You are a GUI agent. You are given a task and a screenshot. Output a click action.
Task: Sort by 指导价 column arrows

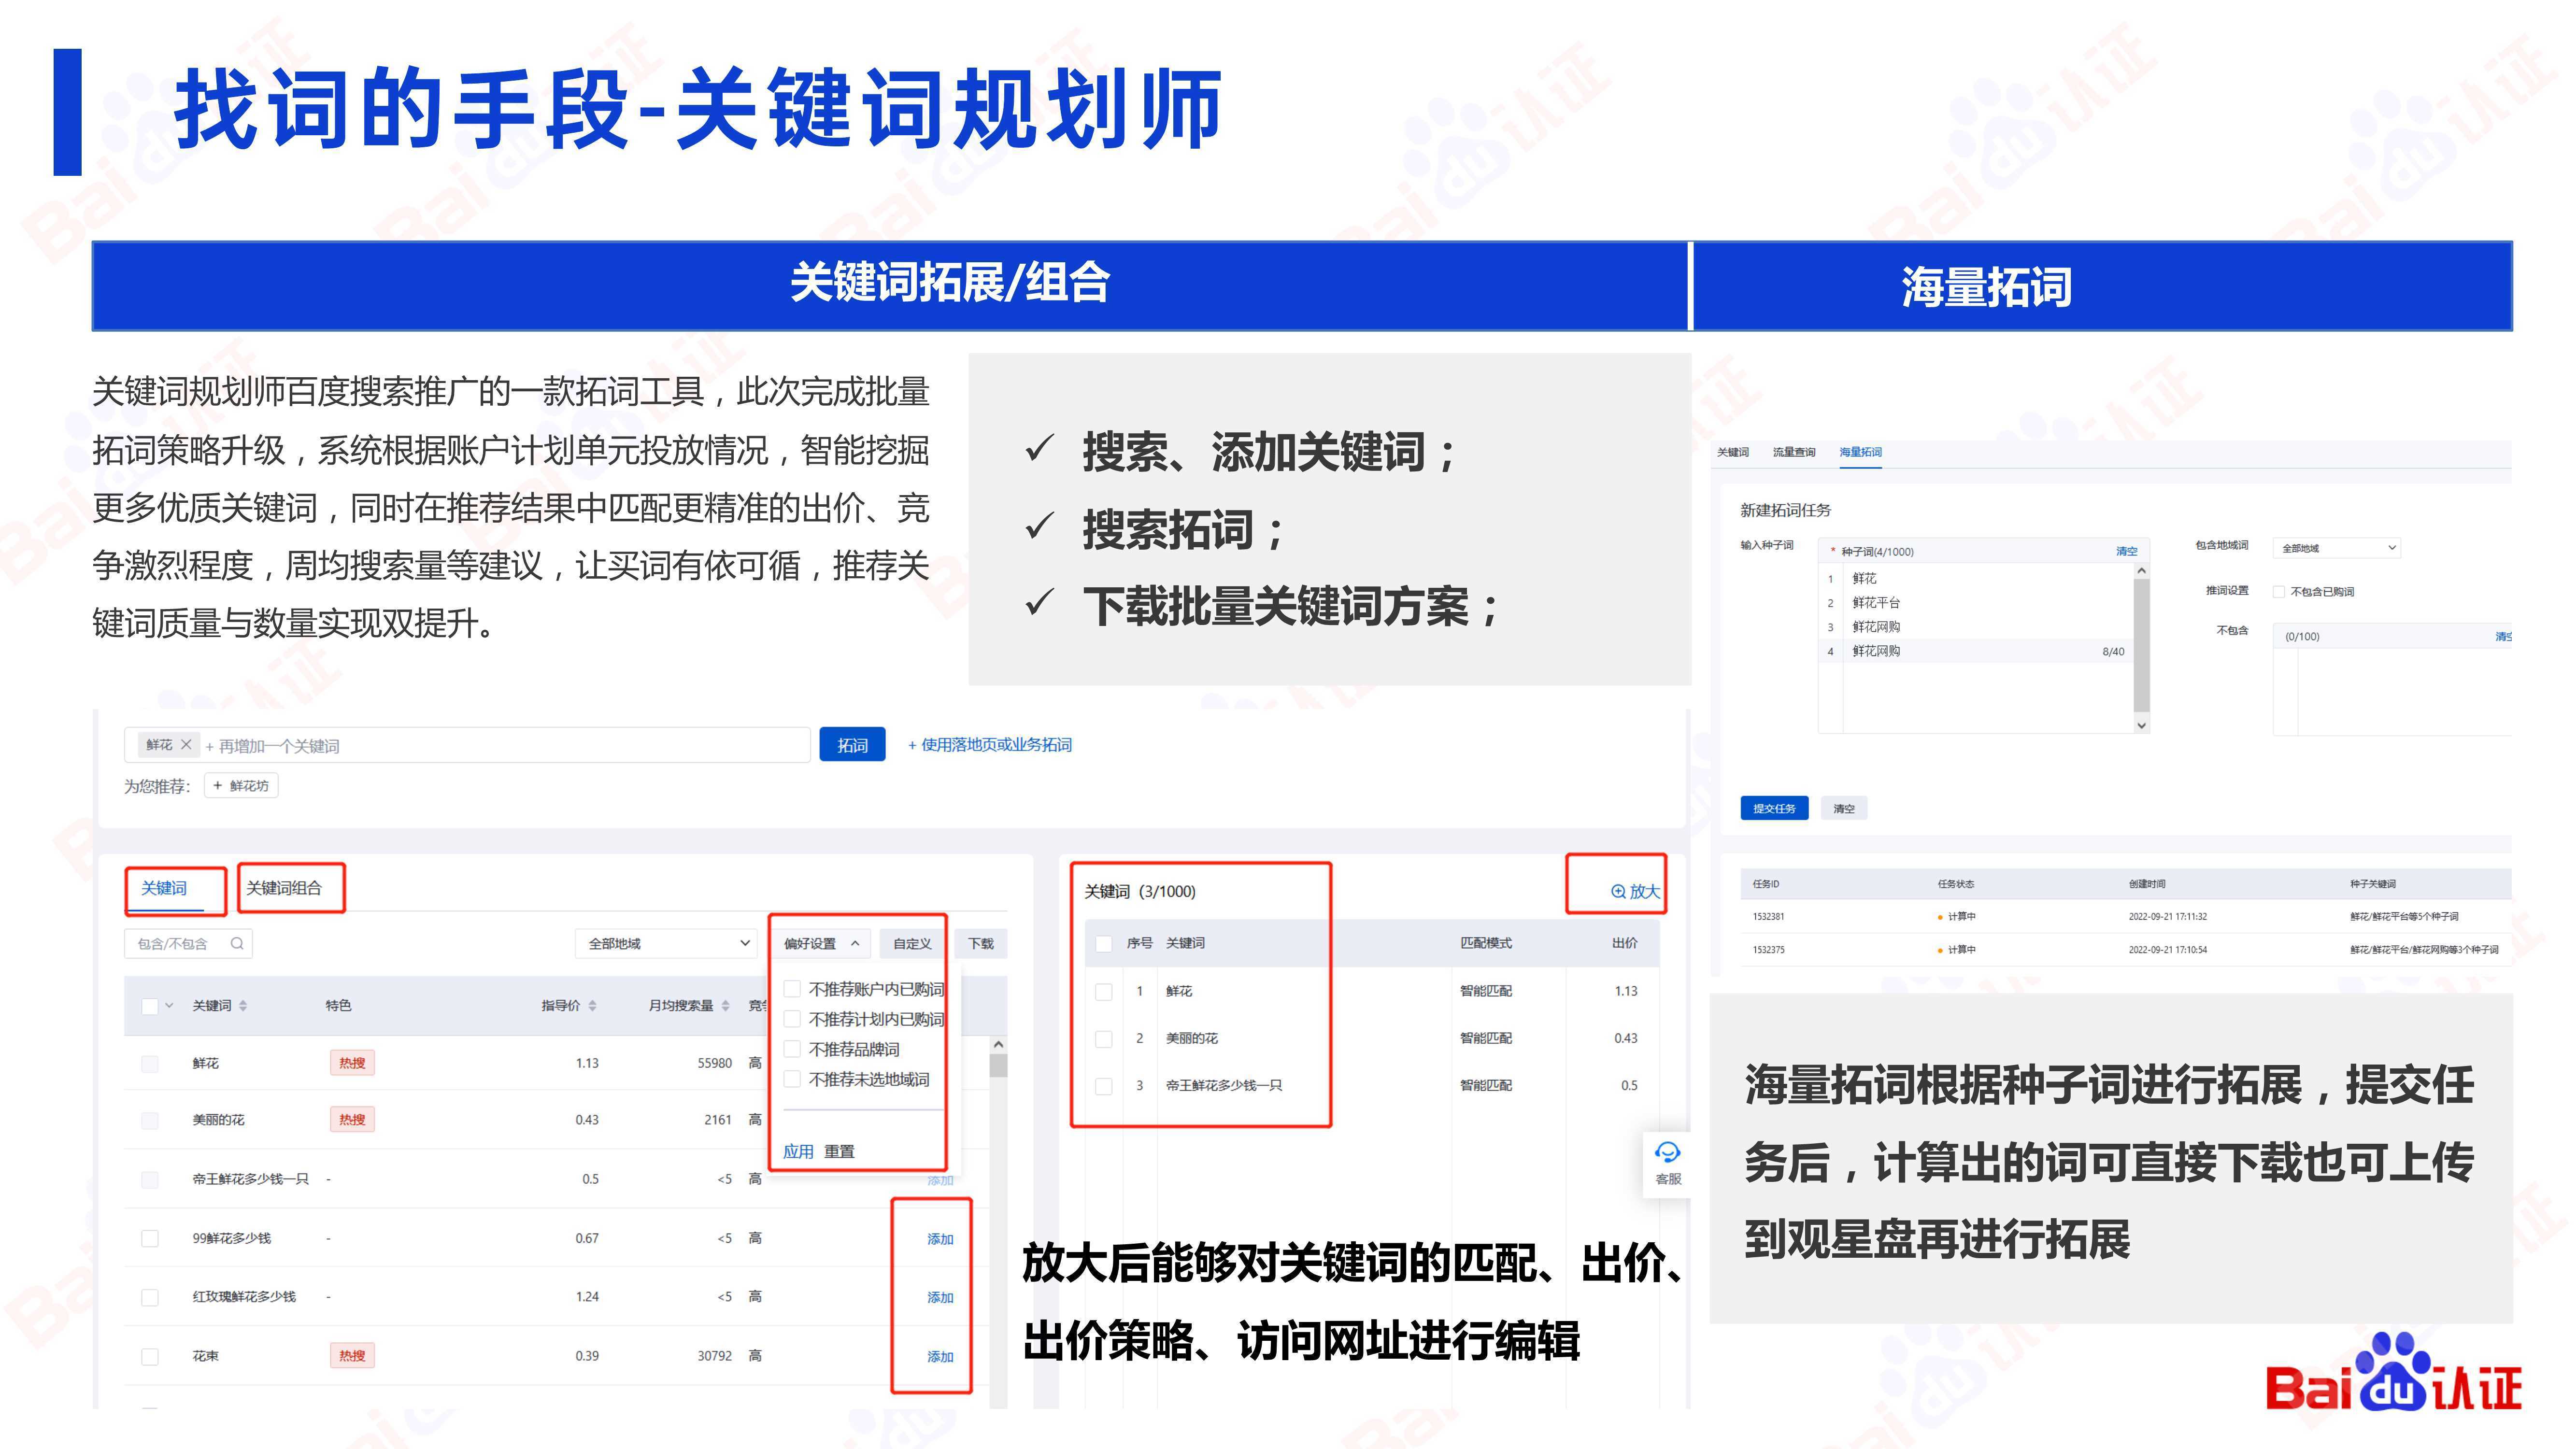coord(592,1005)
